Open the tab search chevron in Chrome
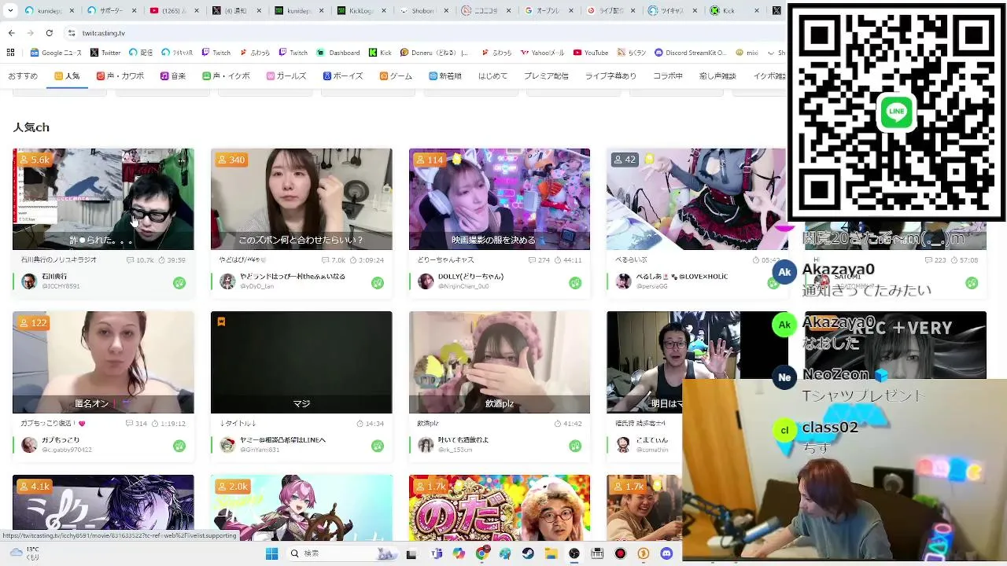The width and height of the screenshot is (1007, 566). pyautogui.click(x=10, y=11)
